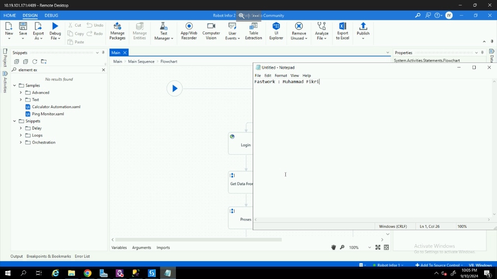
Task: Click Redo in the ribbon
Action: tap(95, 34)
